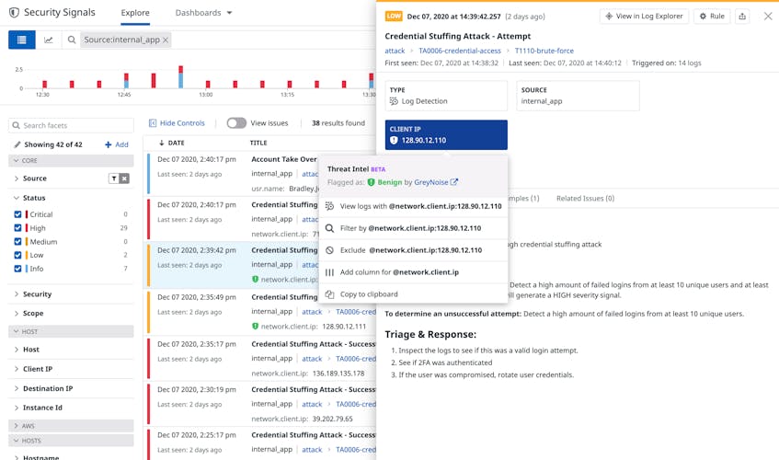The image size is (779, 460).
Task: Click the GreyNoise link
Action: point(431,182)
